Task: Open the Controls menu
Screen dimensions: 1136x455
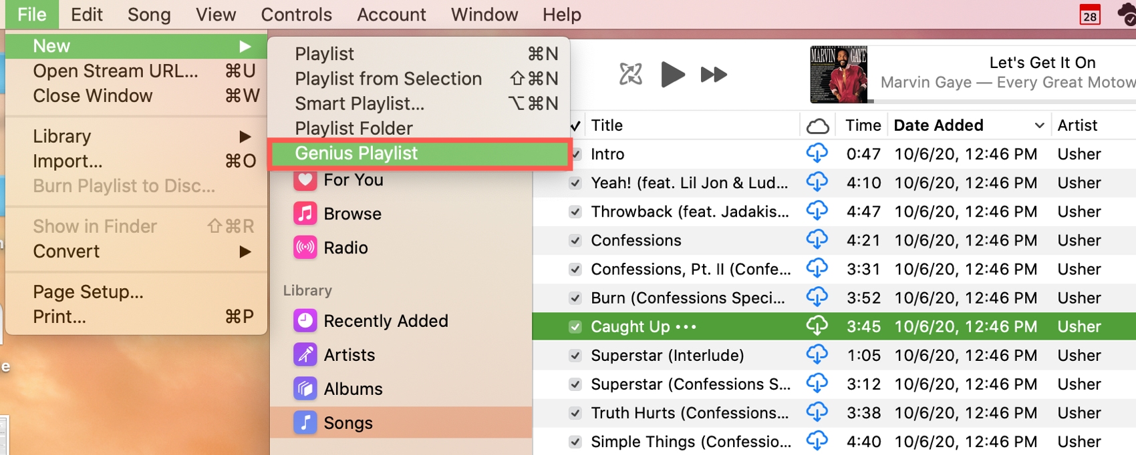Action: (x=296, y=14)
